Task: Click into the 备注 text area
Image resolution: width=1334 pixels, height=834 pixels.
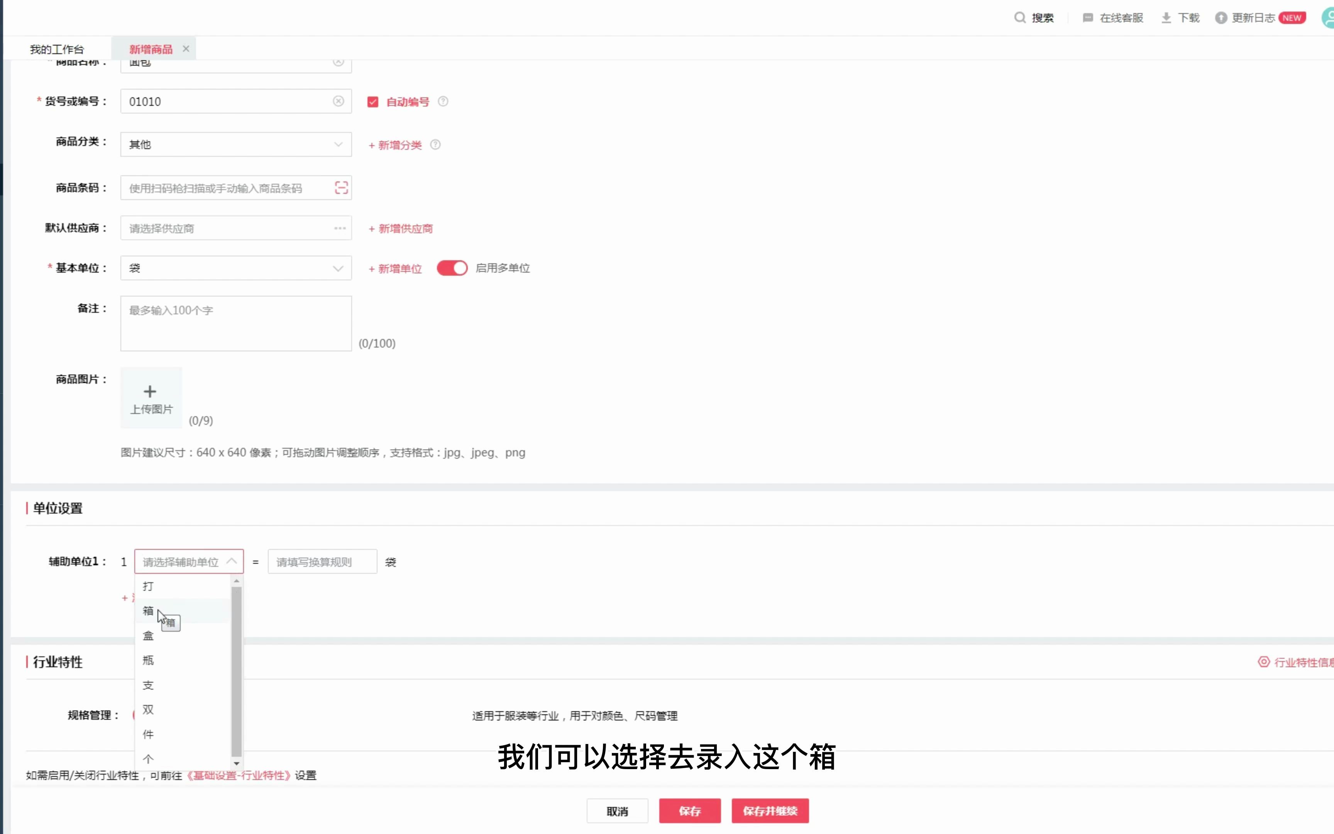Action: [236, 324]
